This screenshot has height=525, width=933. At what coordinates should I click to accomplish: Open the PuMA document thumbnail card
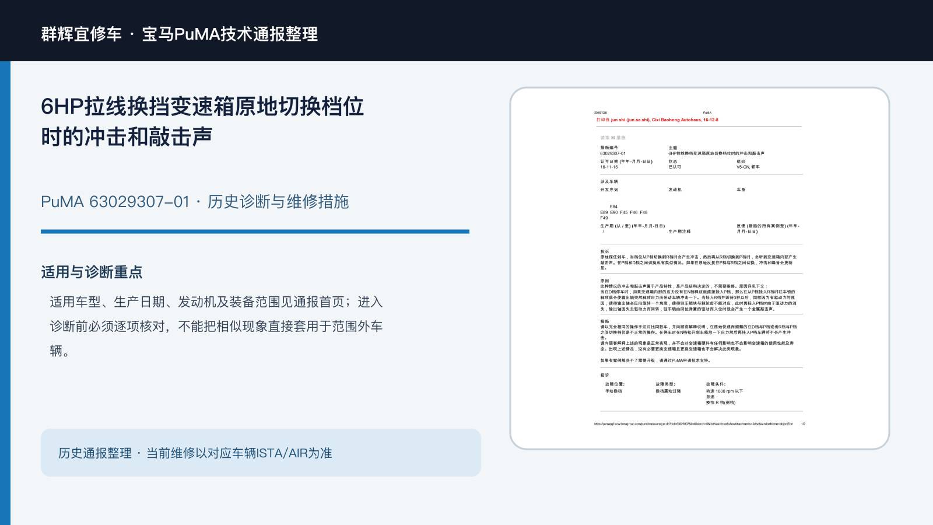700,268
